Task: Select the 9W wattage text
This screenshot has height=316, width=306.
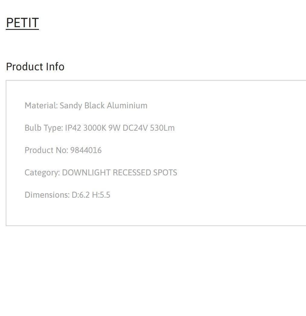Action: pos(114,128)
